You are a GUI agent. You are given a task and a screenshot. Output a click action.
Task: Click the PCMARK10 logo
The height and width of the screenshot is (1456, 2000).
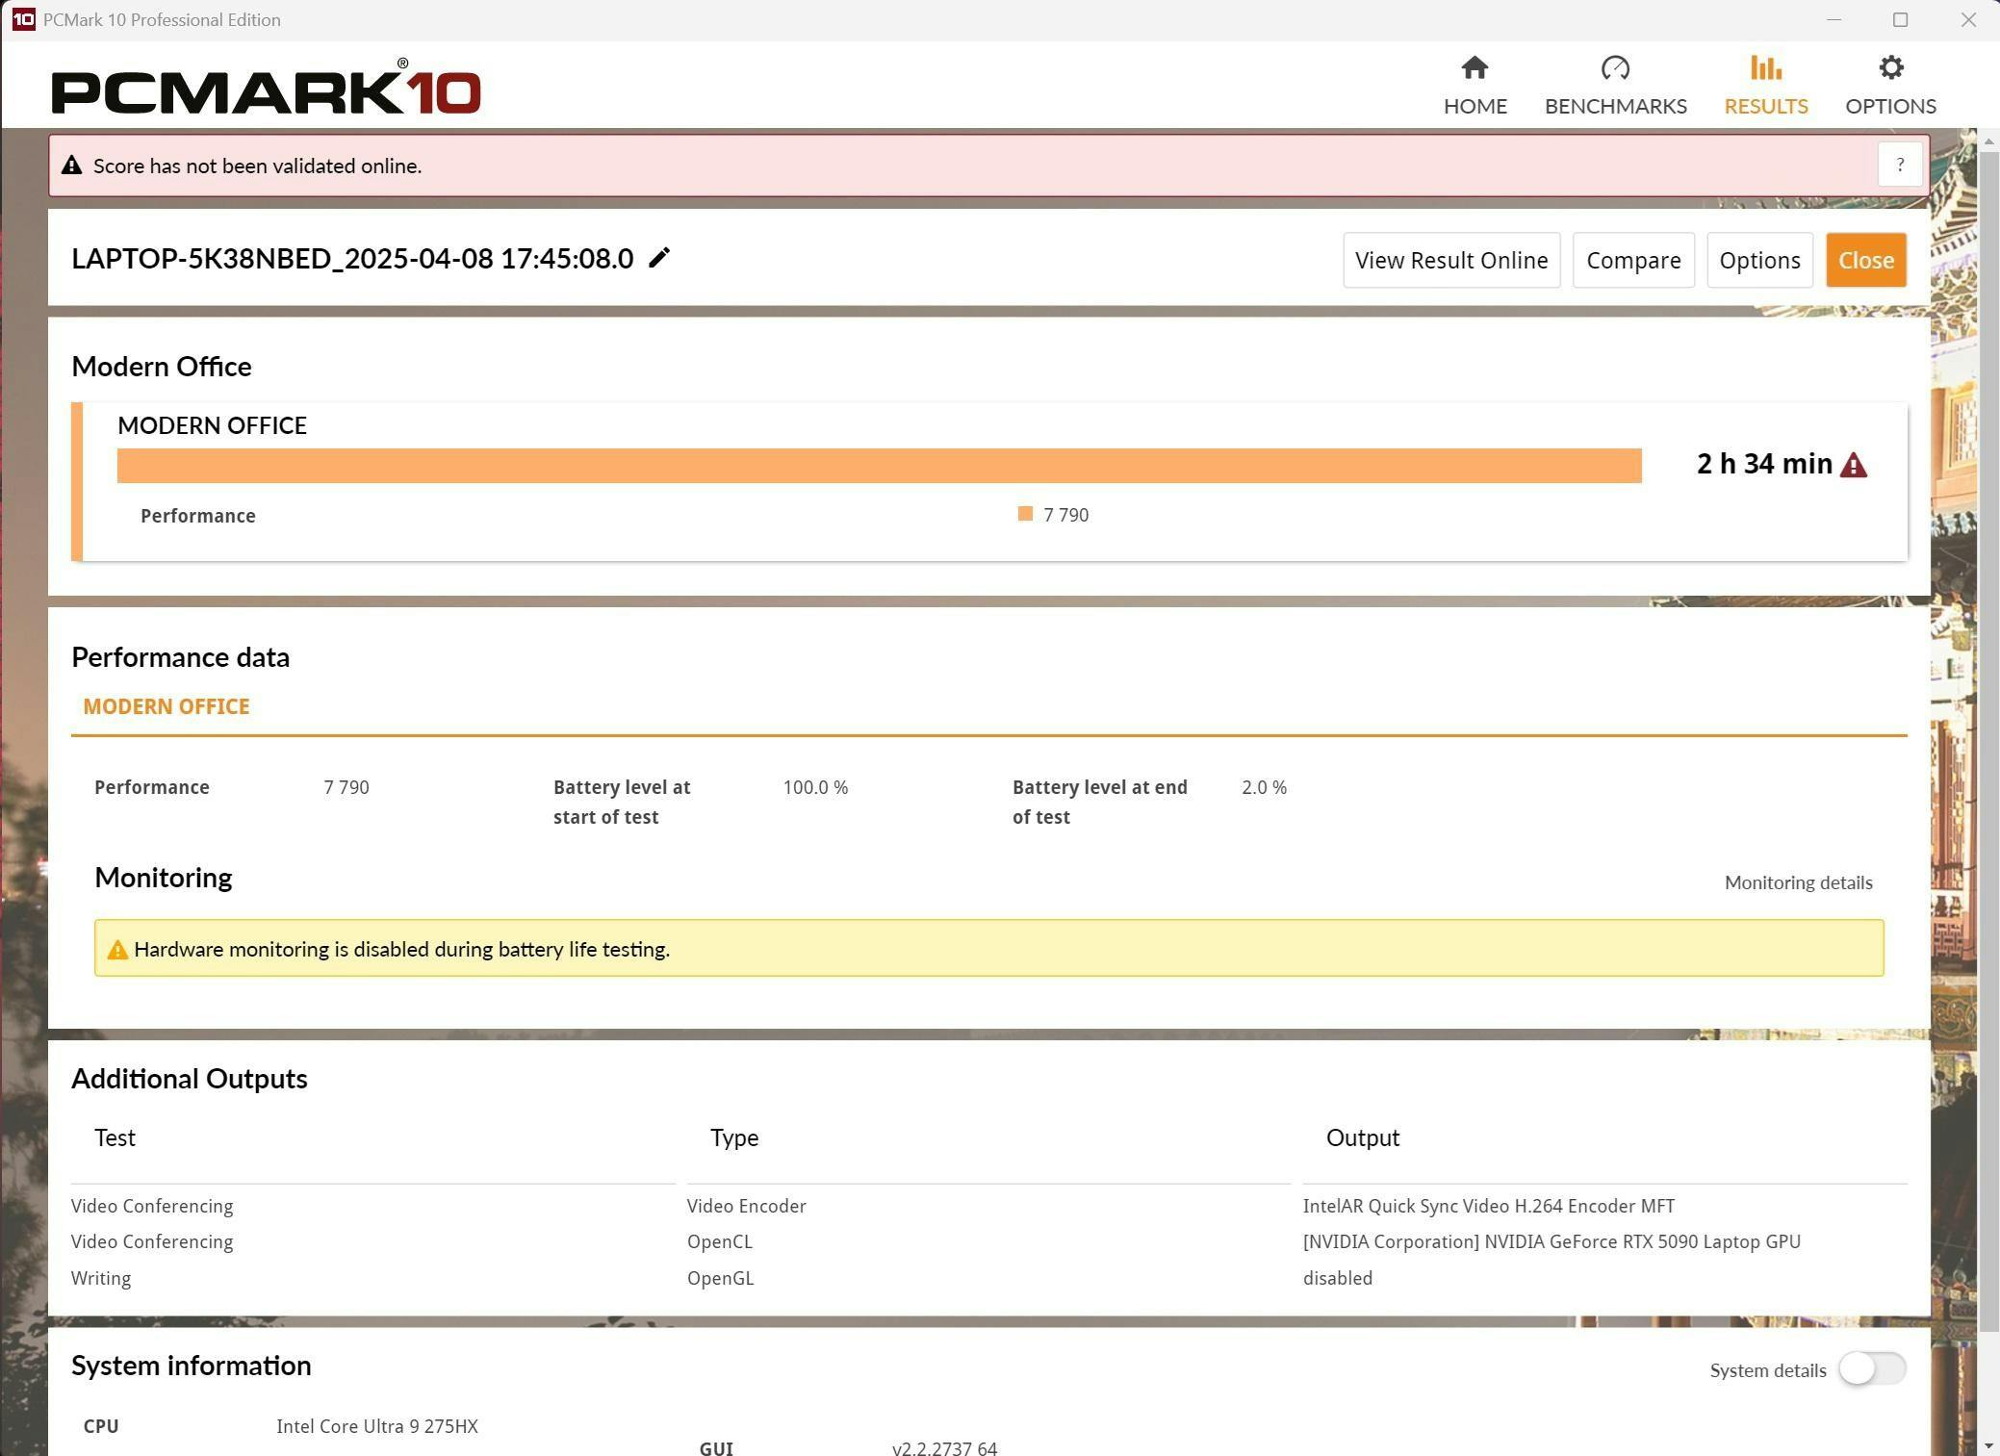point(266,88)
